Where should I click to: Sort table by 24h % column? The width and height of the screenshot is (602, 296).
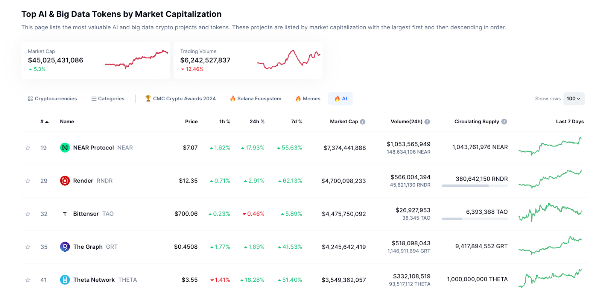257,122
